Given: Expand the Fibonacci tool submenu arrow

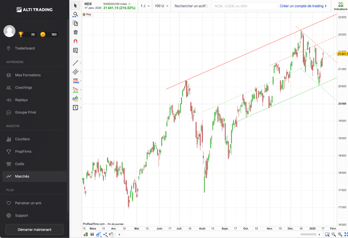Looking at the screenshot, I should (81, 81).
